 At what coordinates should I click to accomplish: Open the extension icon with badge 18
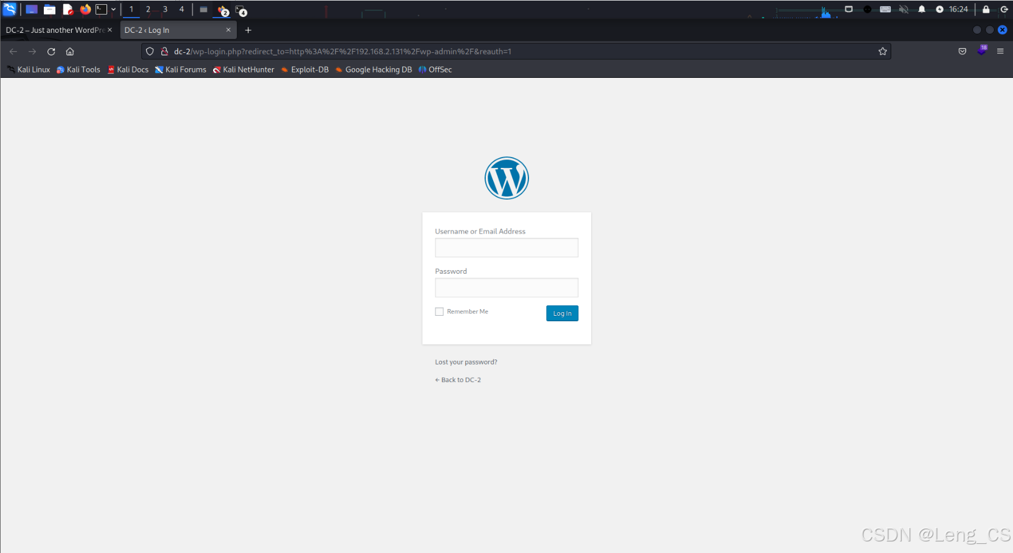[981, 51]
